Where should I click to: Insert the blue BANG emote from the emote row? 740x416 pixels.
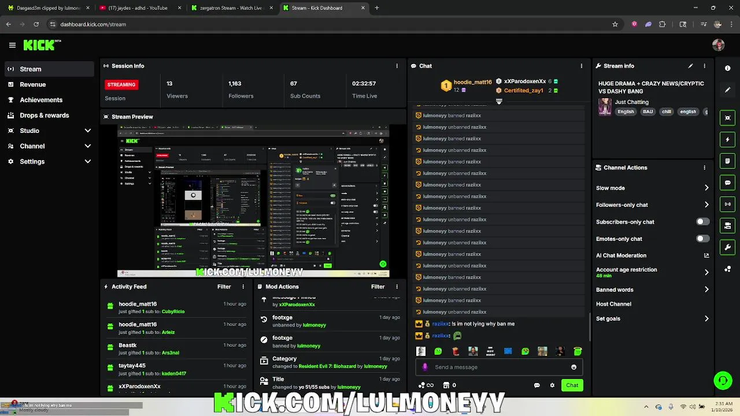tap(508, 351)
